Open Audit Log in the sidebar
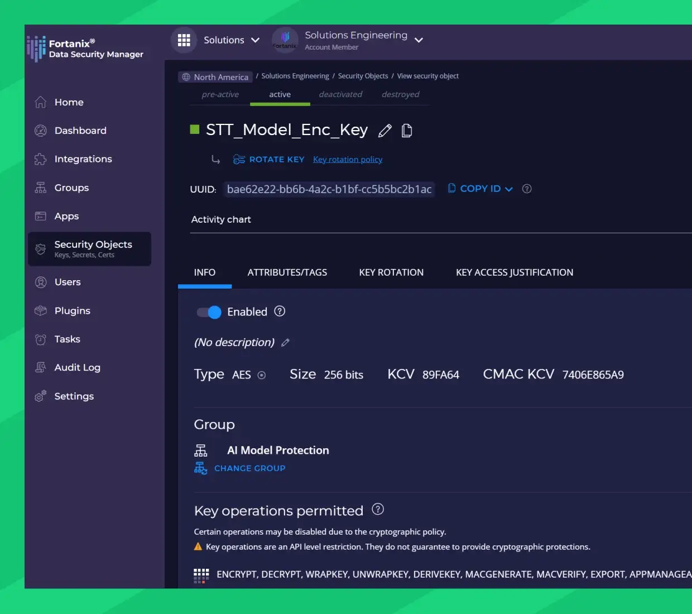This screenshot has width=692, height=614. point(77,367)
